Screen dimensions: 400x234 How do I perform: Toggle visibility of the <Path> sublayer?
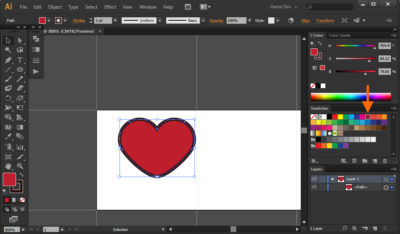[x=314, y=187]
